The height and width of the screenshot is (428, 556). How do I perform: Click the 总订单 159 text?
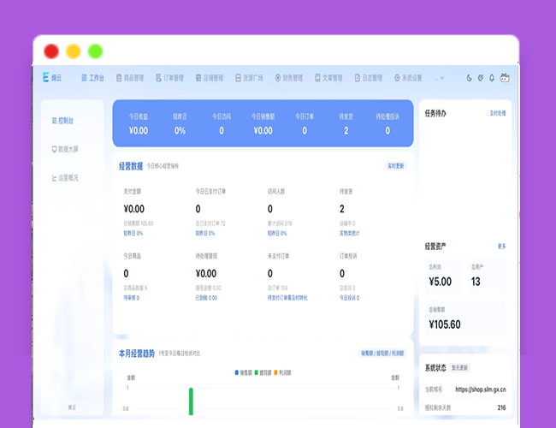[x=277, y=288]
